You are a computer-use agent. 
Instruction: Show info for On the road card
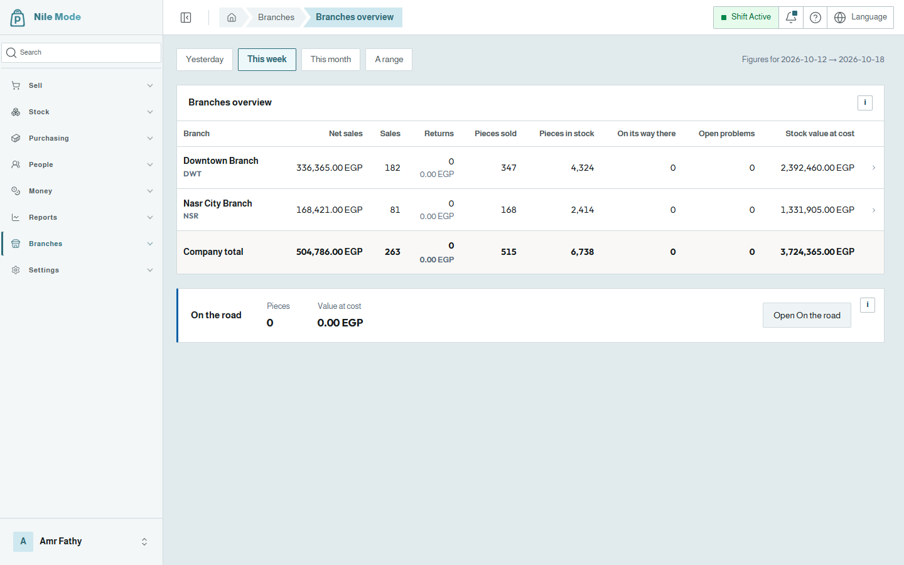tap(868, 305)
